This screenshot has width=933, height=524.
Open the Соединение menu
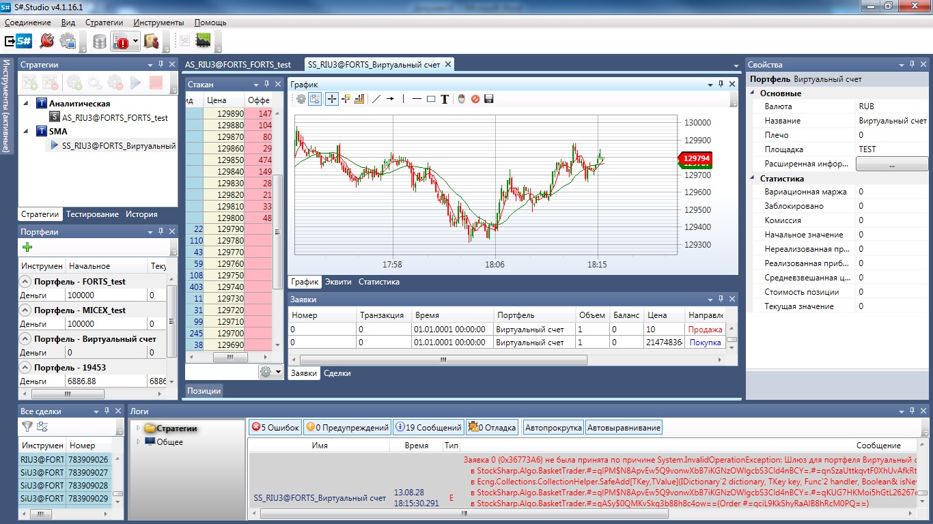tap(28, 23)
